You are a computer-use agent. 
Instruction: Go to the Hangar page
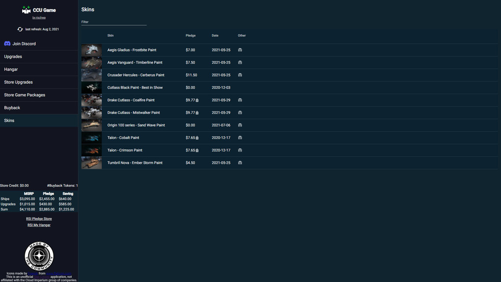tap(11, 69)
